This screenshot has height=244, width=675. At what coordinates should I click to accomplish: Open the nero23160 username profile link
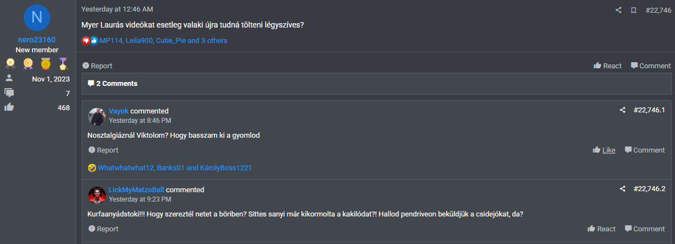[x=37, y=40]
